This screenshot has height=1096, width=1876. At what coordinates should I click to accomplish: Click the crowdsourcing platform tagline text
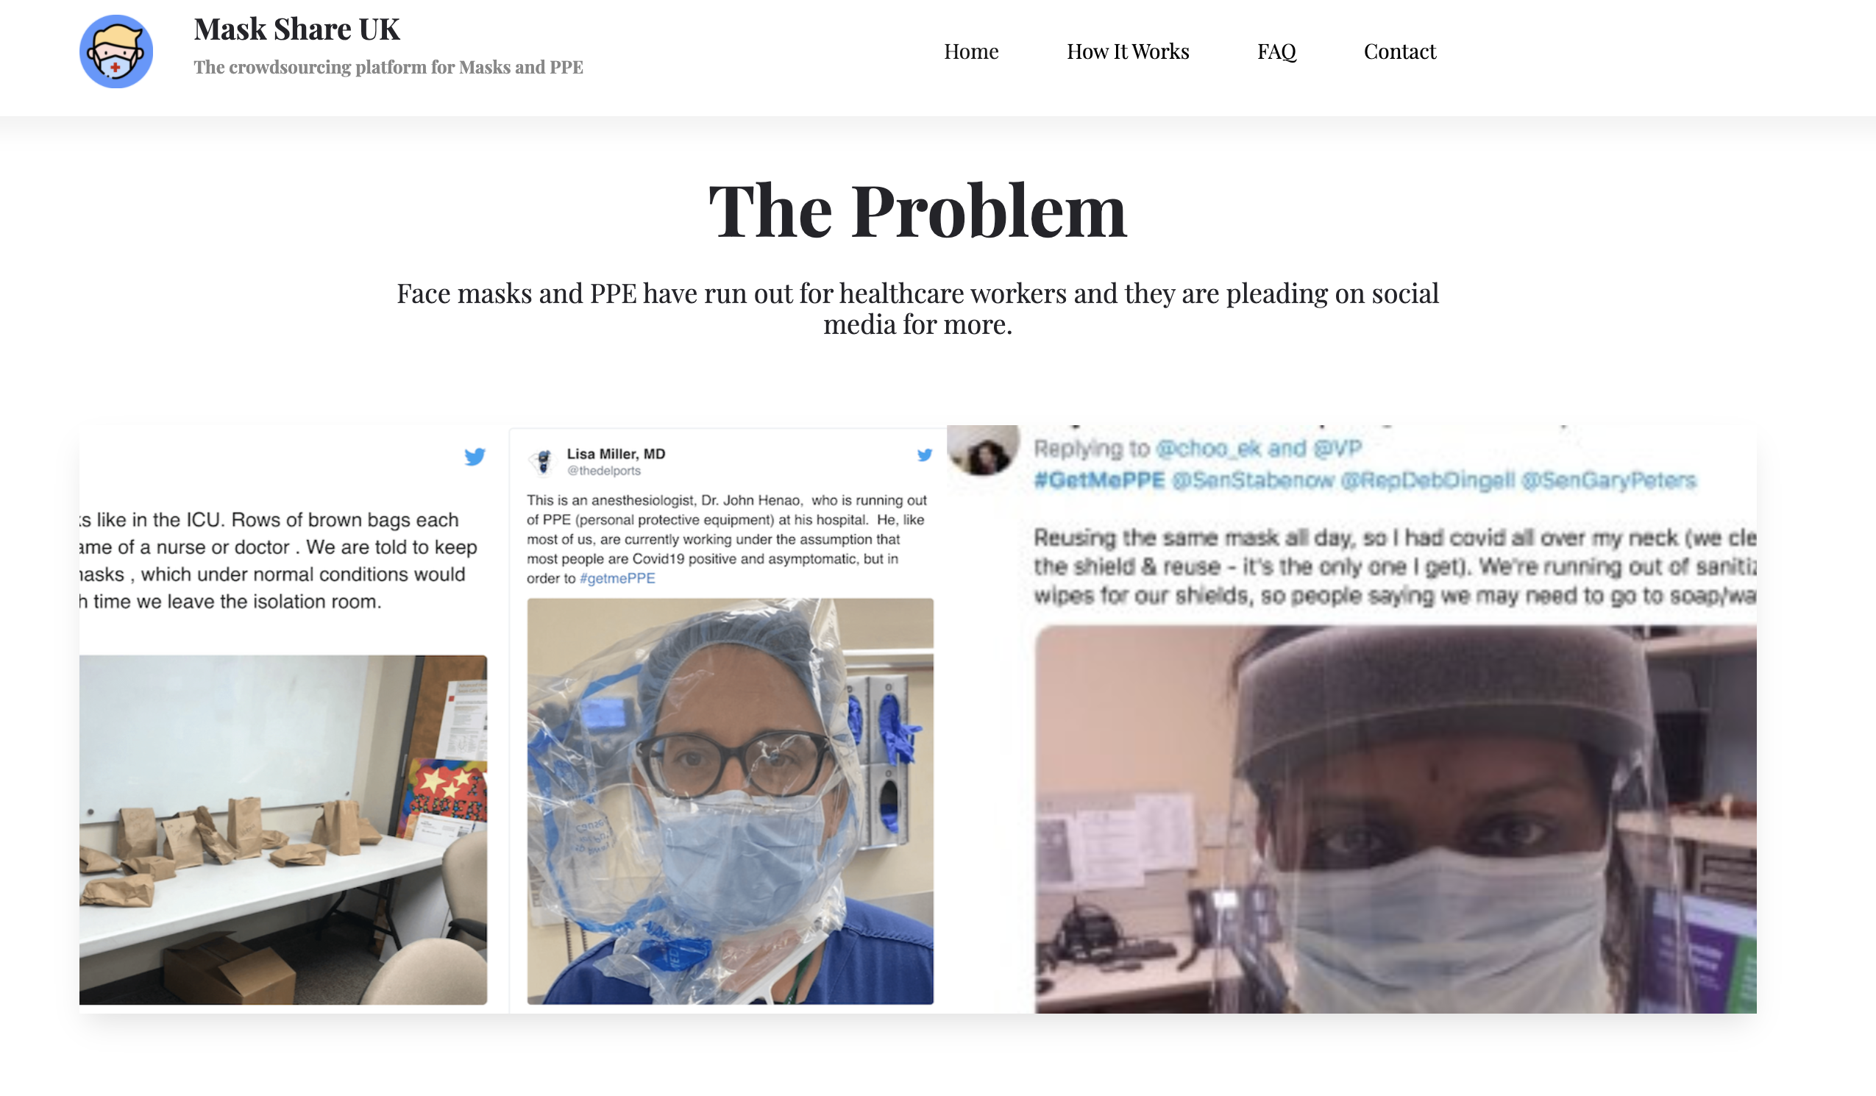click(388, 67)
